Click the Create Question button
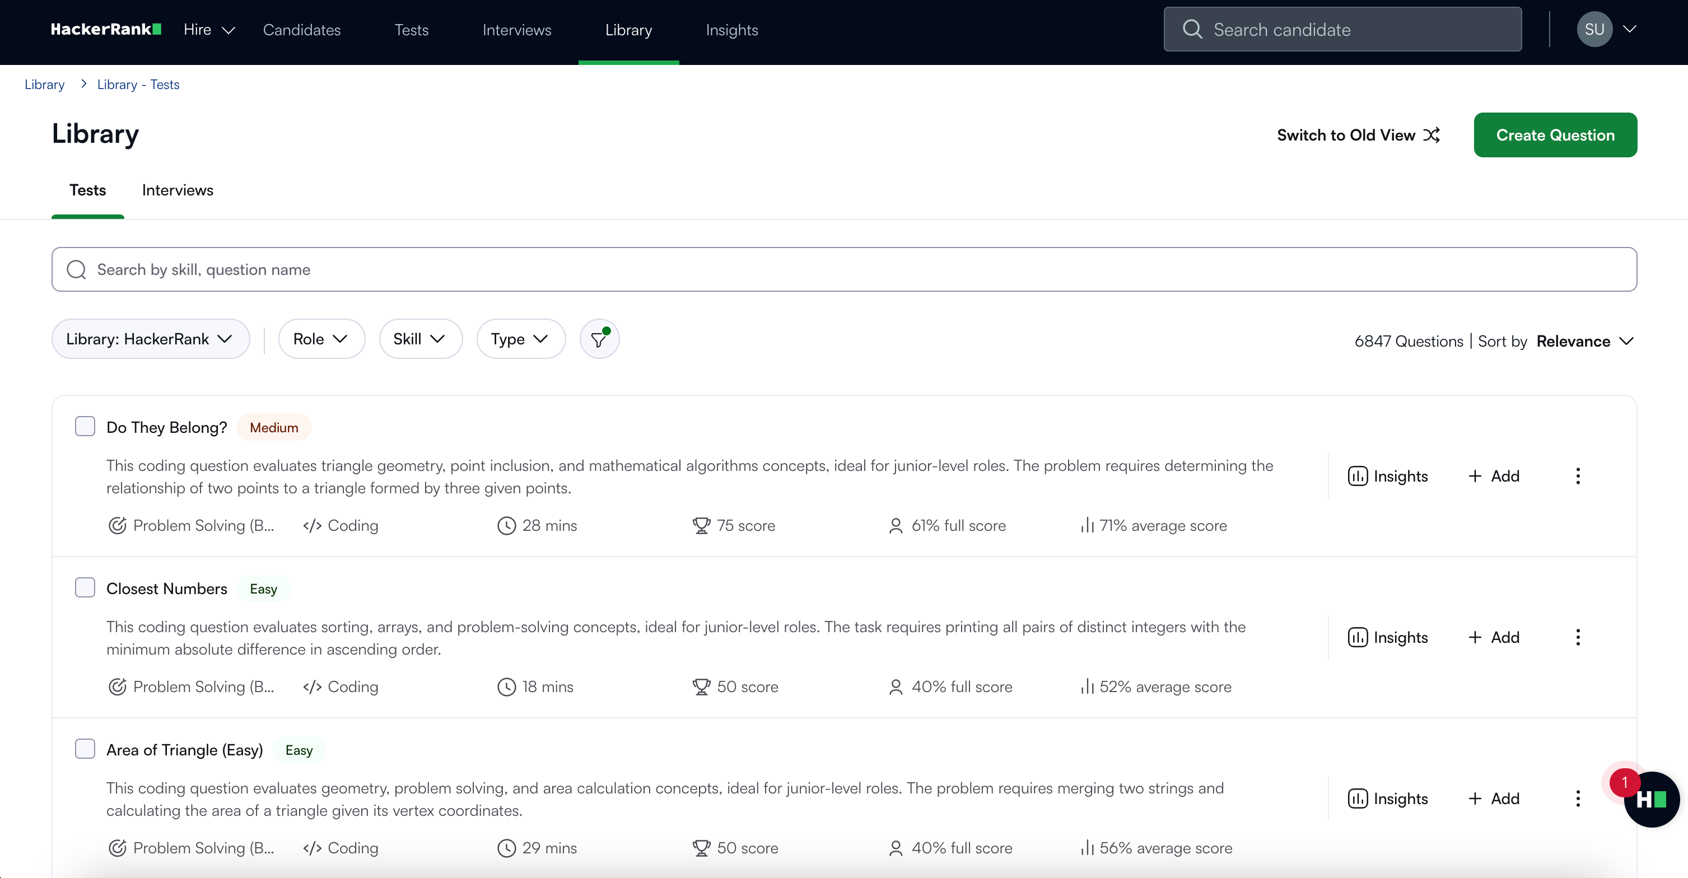 (x=1555, y=135)
